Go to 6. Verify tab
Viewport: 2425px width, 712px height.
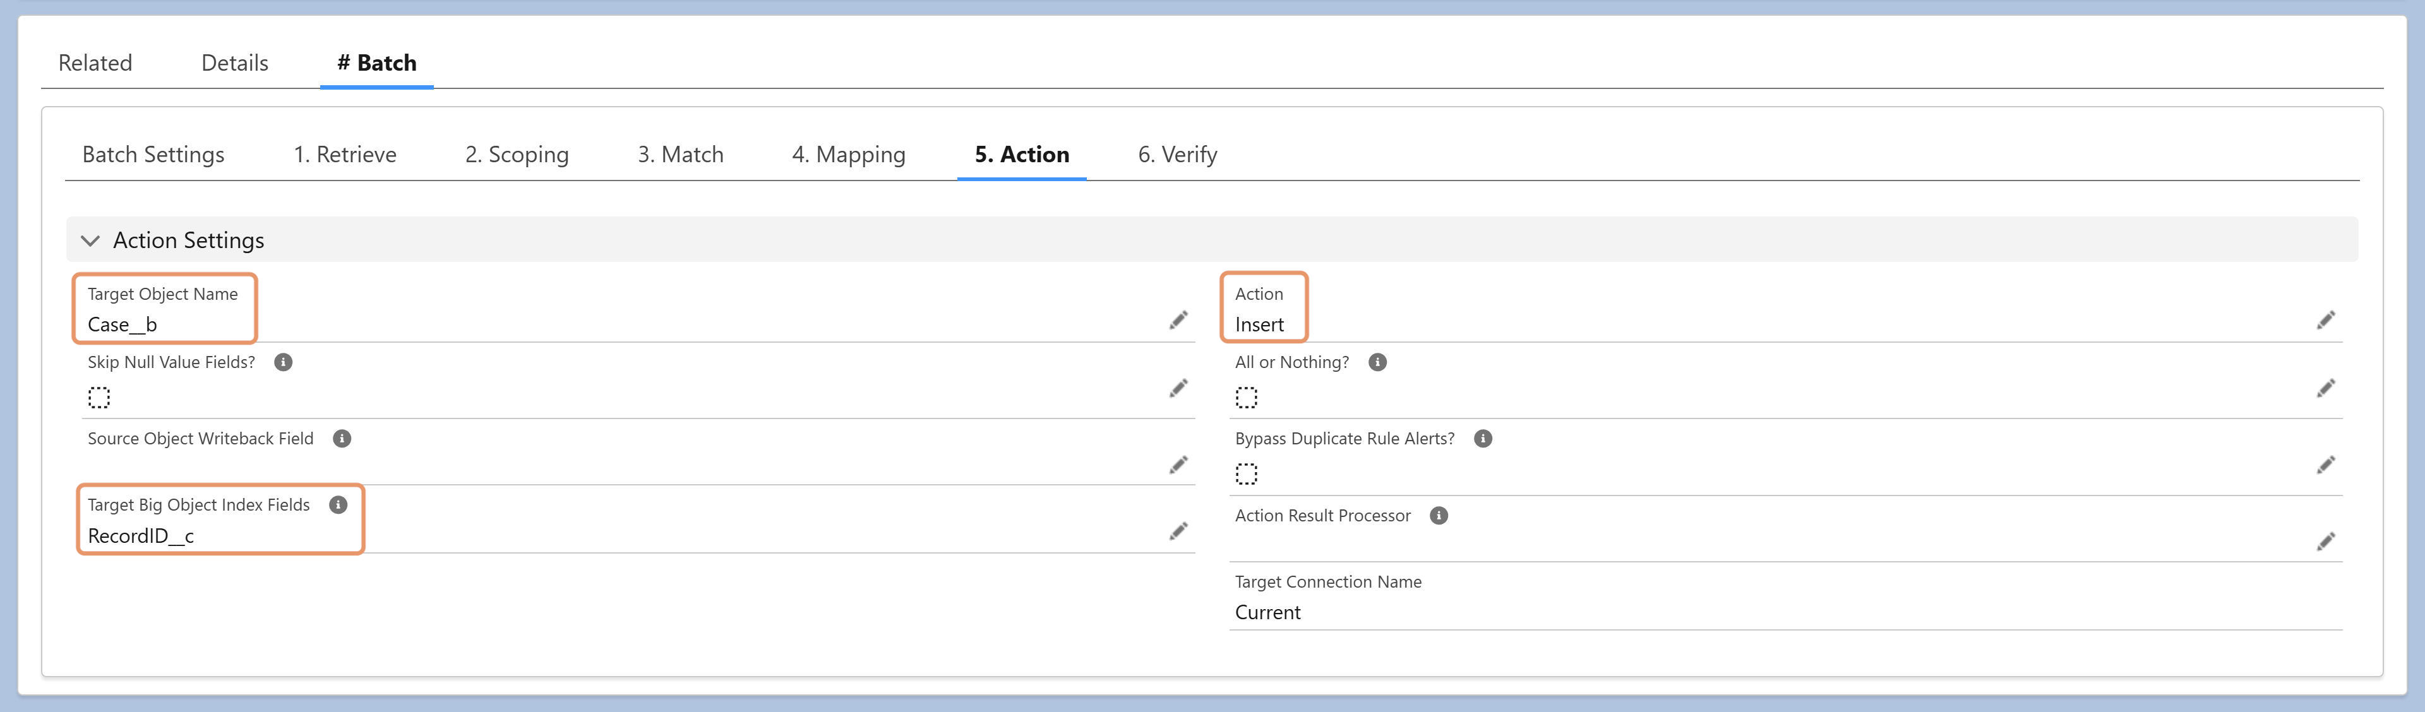1177,154
